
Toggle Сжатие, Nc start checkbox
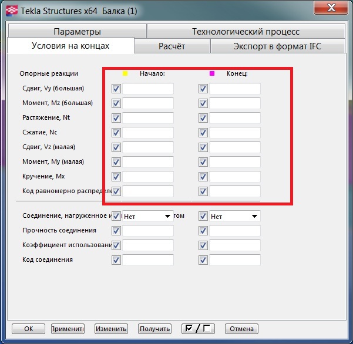[116, 133]
